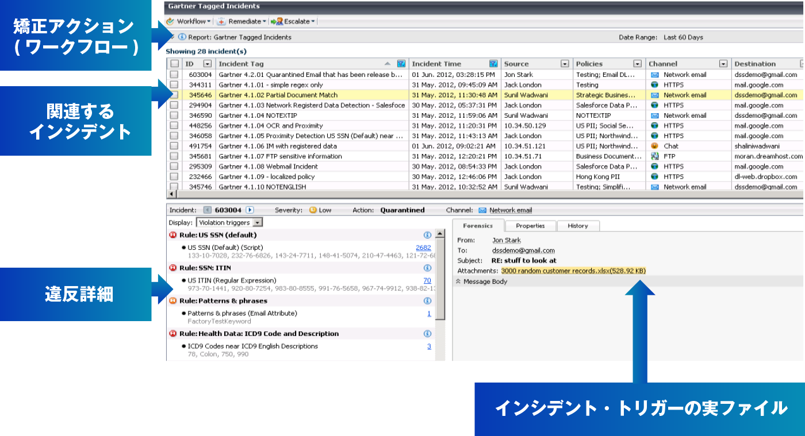Viewport: 805px width, 436px height.
Task: Select the checkbox for incident 346590
Action: pos(175,115)
